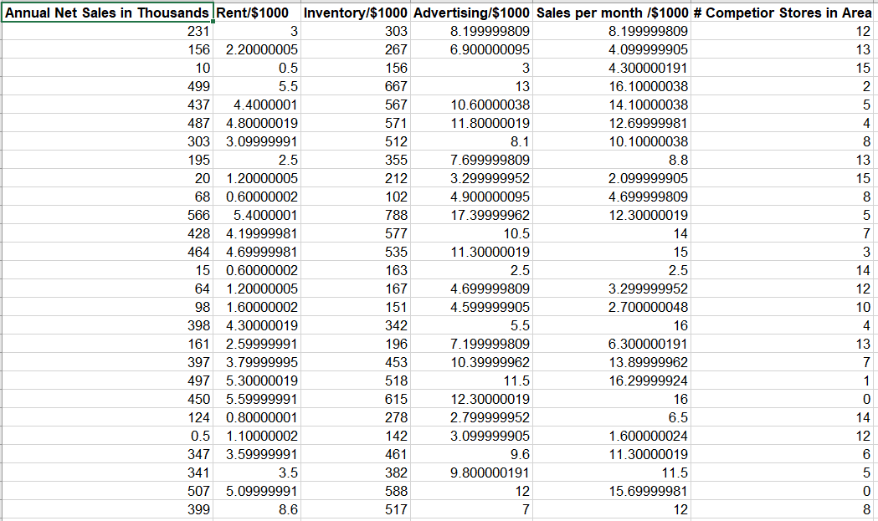The height and width of the screenshot is (521, 878).
Task: Select the advertising cell showing 17.39999962
Action: pos(471,216)
